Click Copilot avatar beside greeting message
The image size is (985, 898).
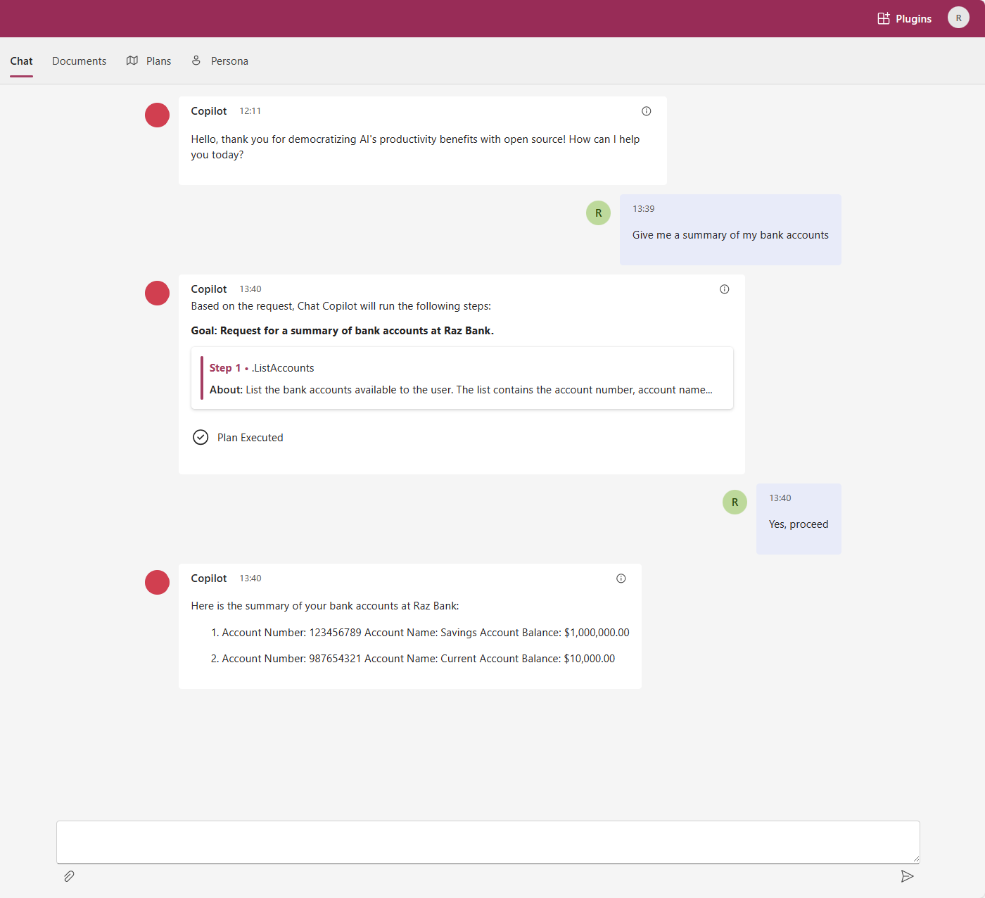157,115
